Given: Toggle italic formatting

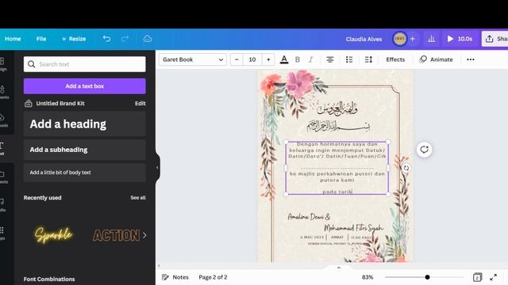Looking at the screenshot, I should (x=310, y=59).
